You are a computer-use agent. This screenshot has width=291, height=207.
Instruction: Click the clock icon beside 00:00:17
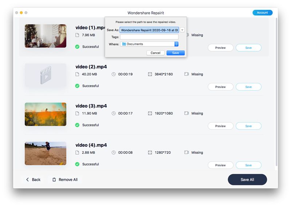[x=113, y=114]
